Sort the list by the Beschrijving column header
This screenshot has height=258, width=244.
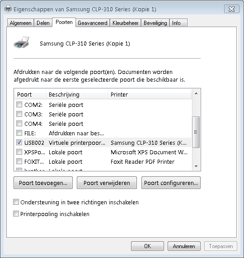[77, 94]
